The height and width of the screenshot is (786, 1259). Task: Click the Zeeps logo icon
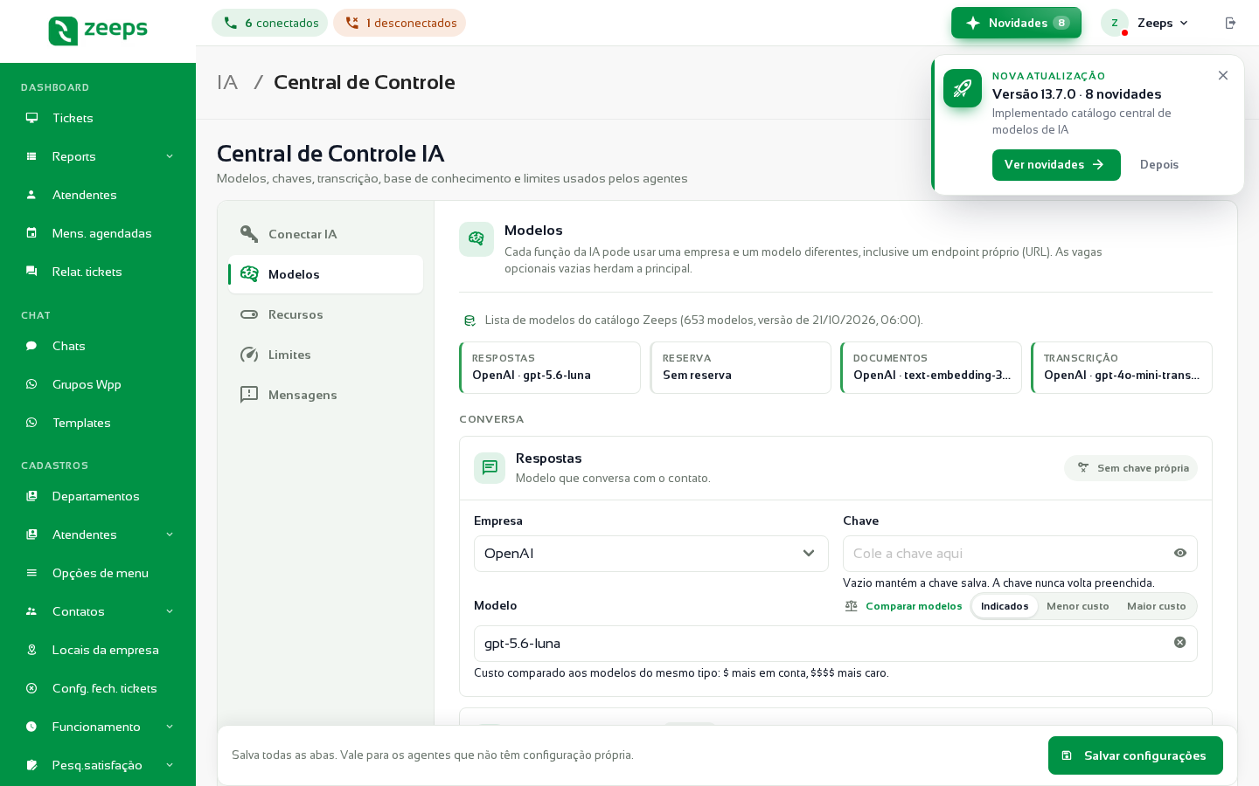[63, 31]
